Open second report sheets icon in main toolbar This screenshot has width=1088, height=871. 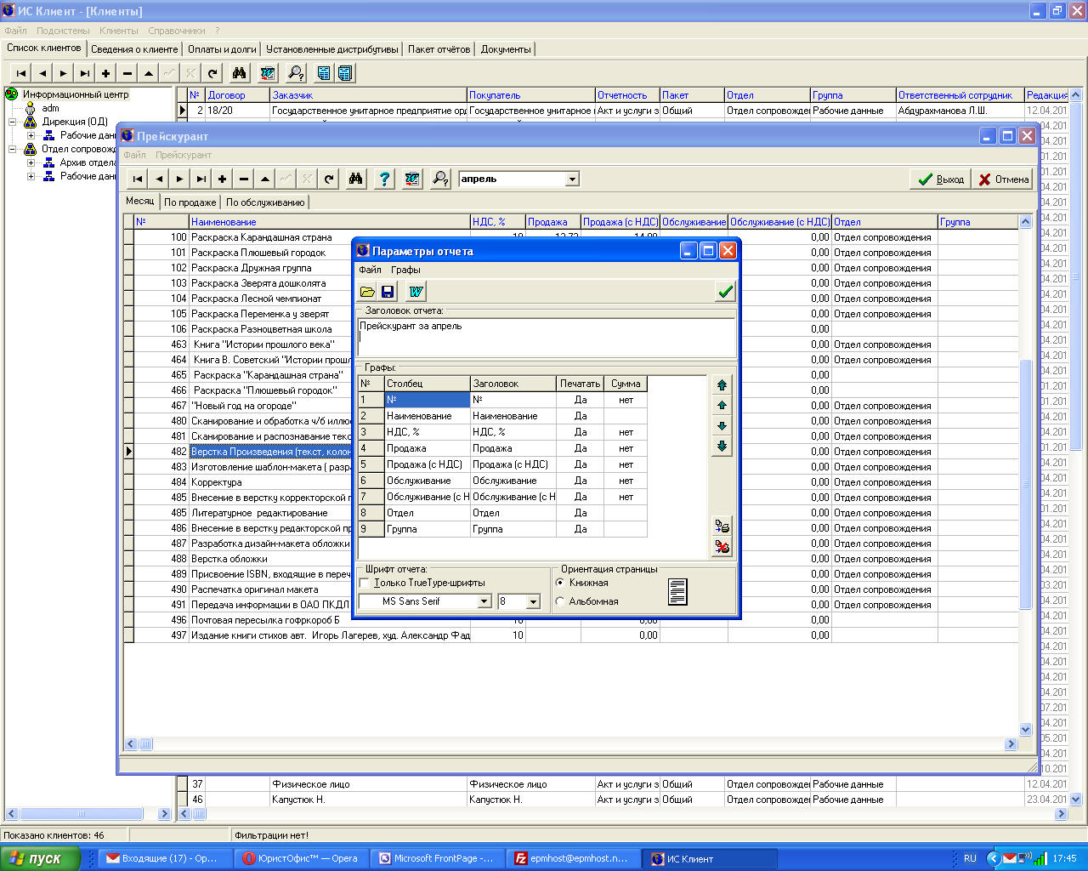tap(344, 73)
